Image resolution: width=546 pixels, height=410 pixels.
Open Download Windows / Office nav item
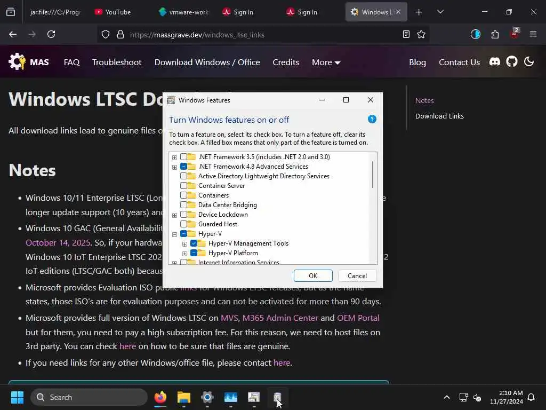pos(207,62)
